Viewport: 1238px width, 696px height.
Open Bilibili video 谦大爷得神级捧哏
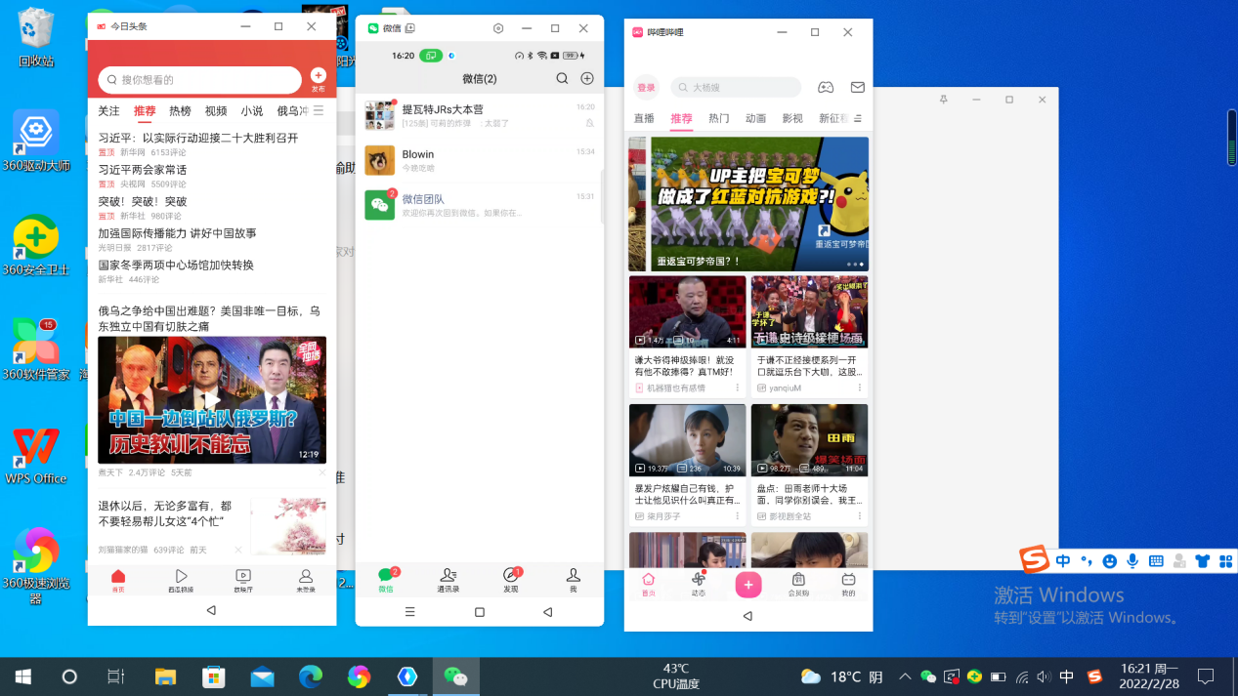687,337
